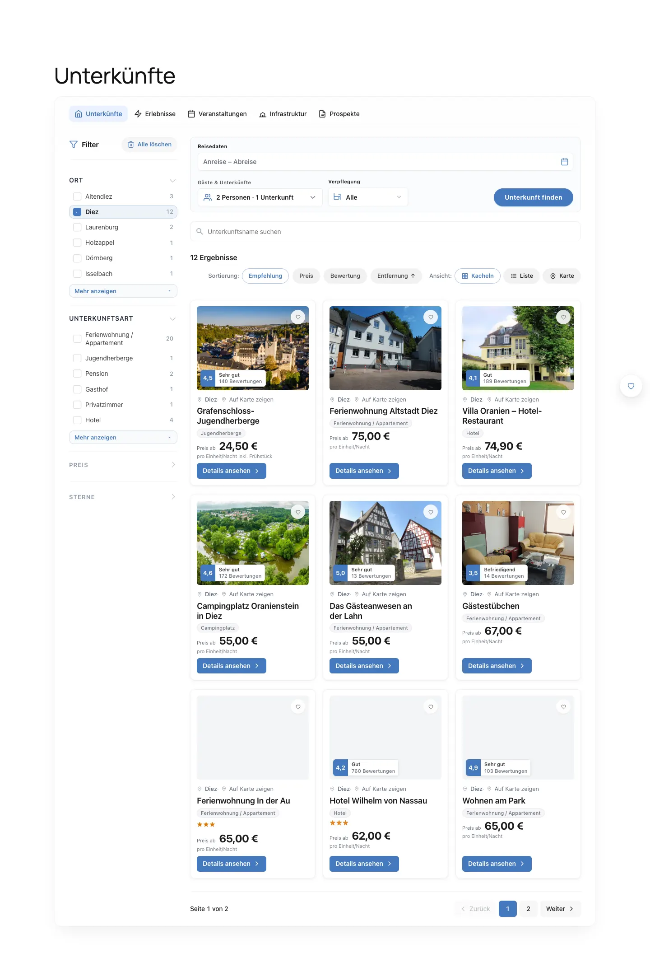View details of Wohnen am Park
Image resolution: width=650 pixels, height=958 pixels.
497,864
